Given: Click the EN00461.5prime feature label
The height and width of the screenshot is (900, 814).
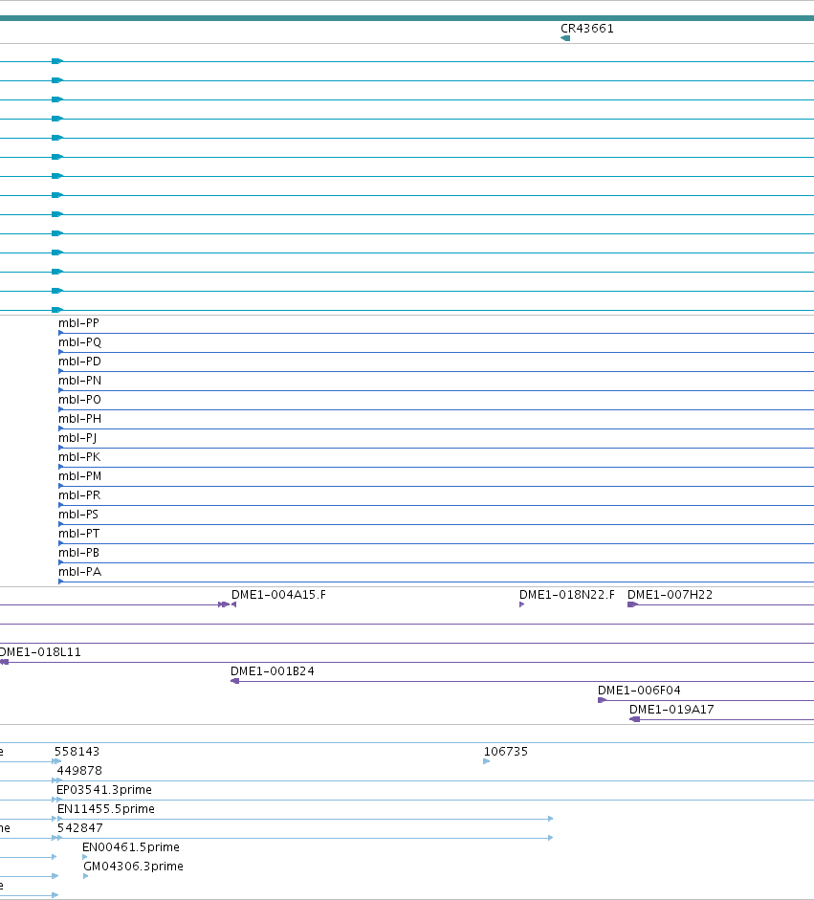Looking at the screenshot, I should [131, 847].
